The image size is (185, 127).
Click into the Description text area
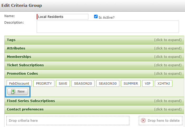click(108, 27)
